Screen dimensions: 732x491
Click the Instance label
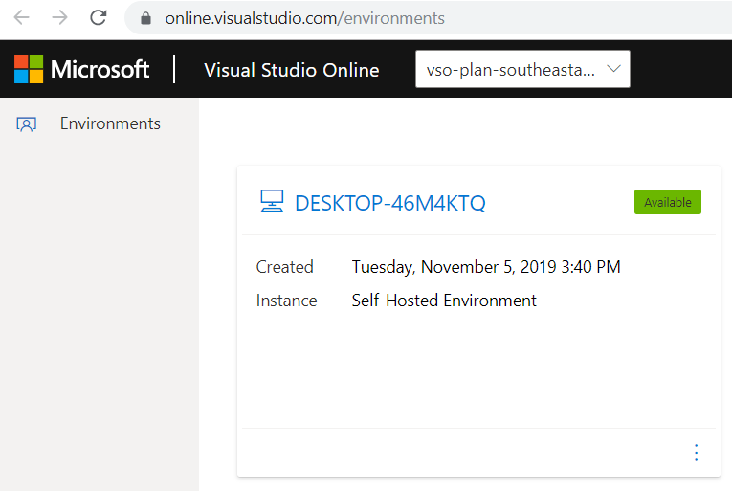click(287, 301)
